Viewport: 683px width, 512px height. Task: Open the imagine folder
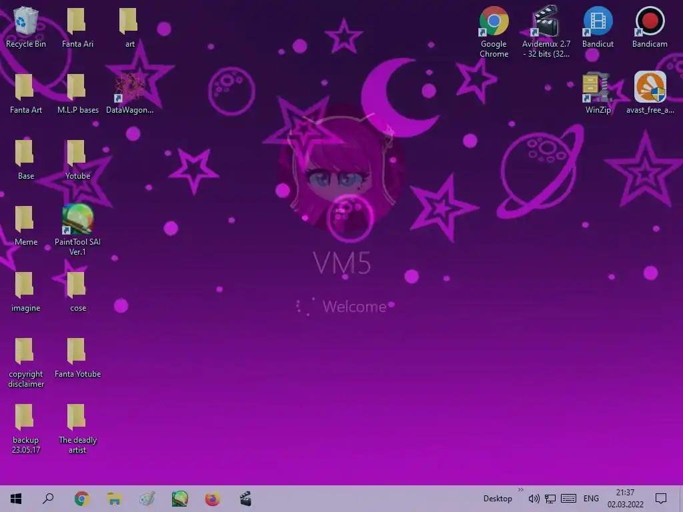tap(26, 292)
